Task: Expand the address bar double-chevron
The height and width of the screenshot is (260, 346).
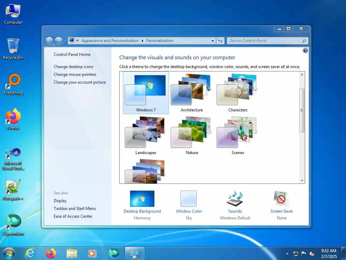Action: 77,41
